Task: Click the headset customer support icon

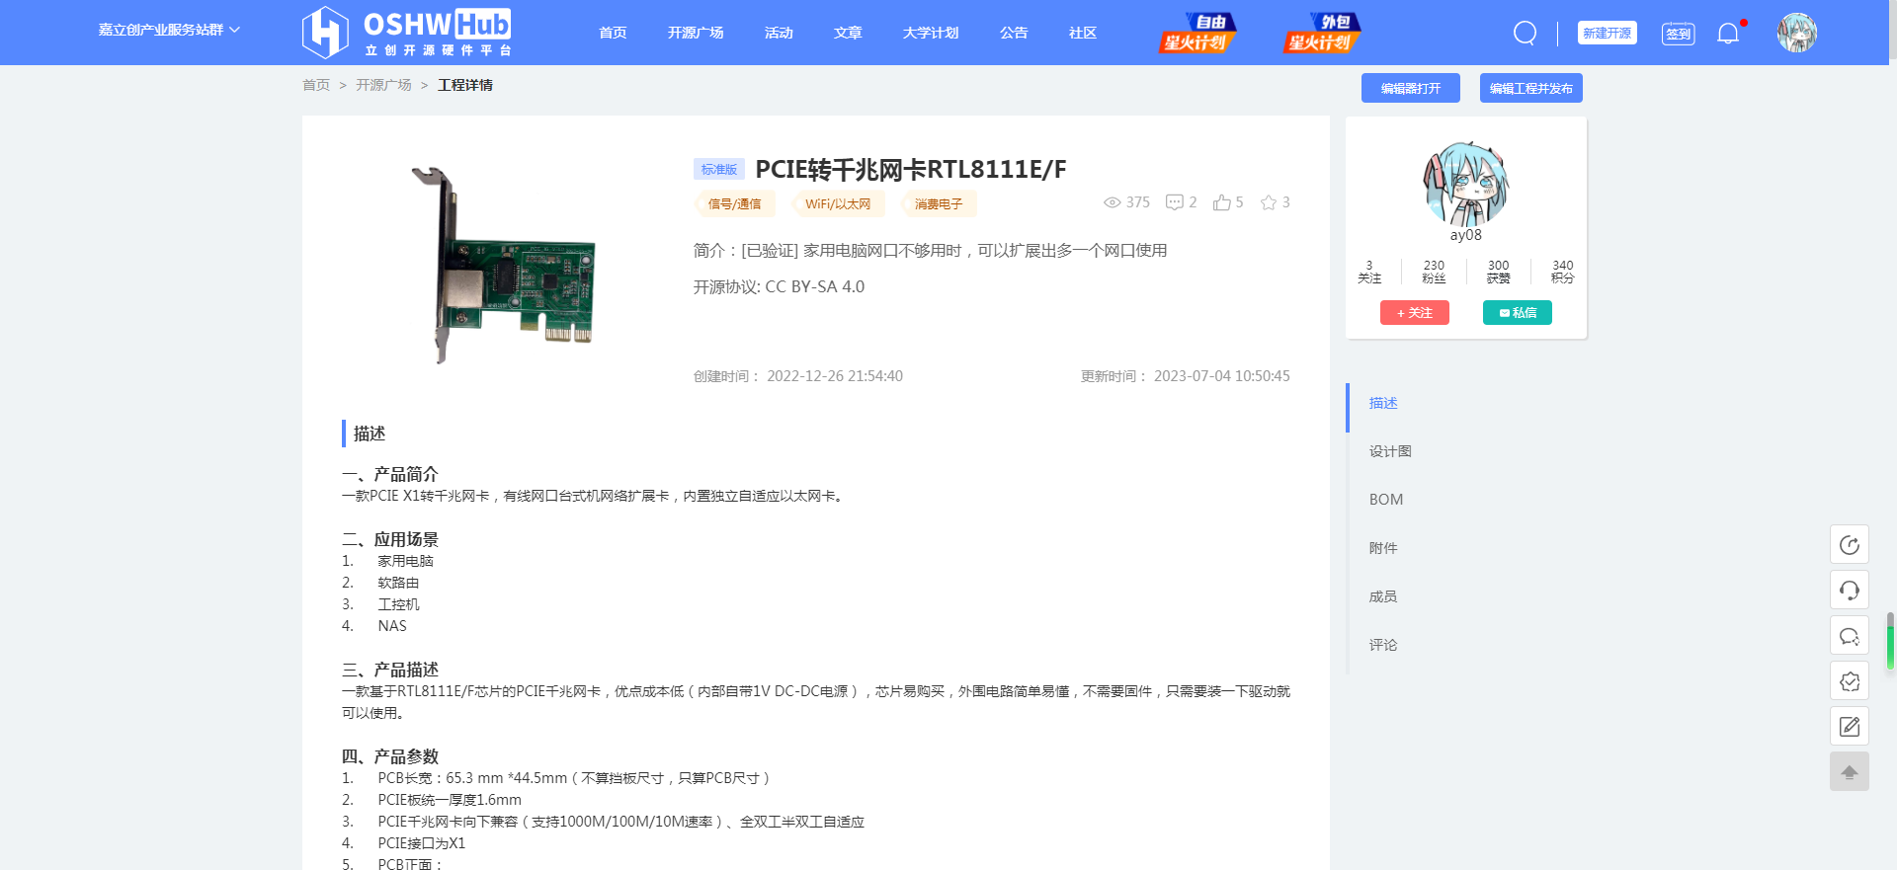Action: (1849, 591)
